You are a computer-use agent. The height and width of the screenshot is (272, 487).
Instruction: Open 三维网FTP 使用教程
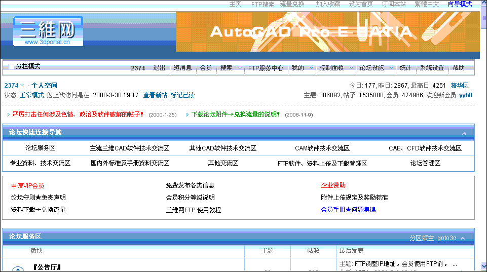click(194, 210)
